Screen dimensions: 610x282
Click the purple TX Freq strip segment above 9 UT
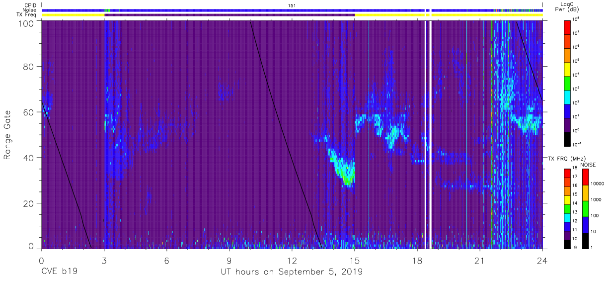(229, 15)
